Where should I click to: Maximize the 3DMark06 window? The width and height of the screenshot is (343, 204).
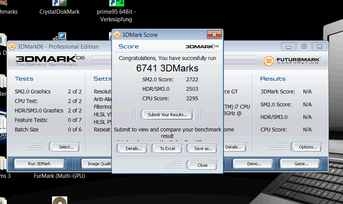pyautogui.click(x=304, y=47)
